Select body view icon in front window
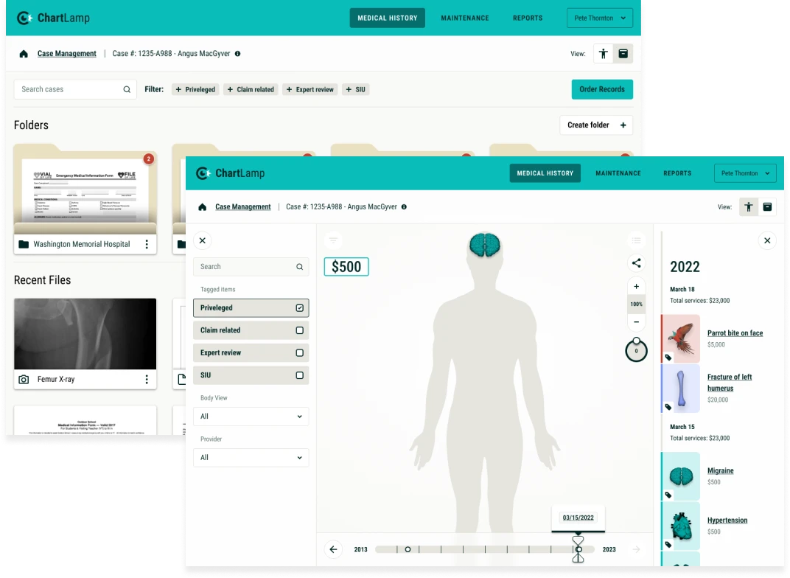 pyautogui.click(x=749, y=206)
